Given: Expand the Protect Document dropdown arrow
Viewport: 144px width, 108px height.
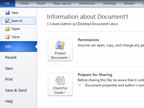Looking at the screenshot, I should tap(69, 58).
